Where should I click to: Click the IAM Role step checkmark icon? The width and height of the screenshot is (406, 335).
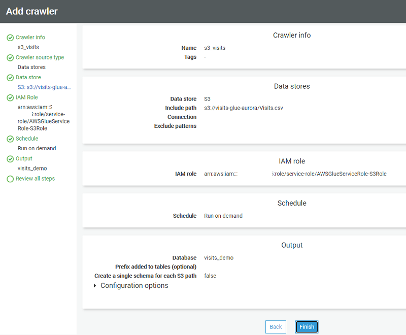click(10, 97)
